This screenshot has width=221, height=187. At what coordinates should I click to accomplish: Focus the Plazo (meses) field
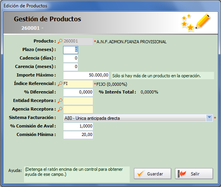click(70, 50)
